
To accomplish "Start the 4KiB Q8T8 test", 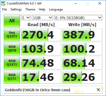I will click(12, 49).
